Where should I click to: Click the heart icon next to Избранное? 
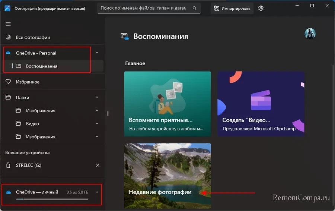[8, 82]
